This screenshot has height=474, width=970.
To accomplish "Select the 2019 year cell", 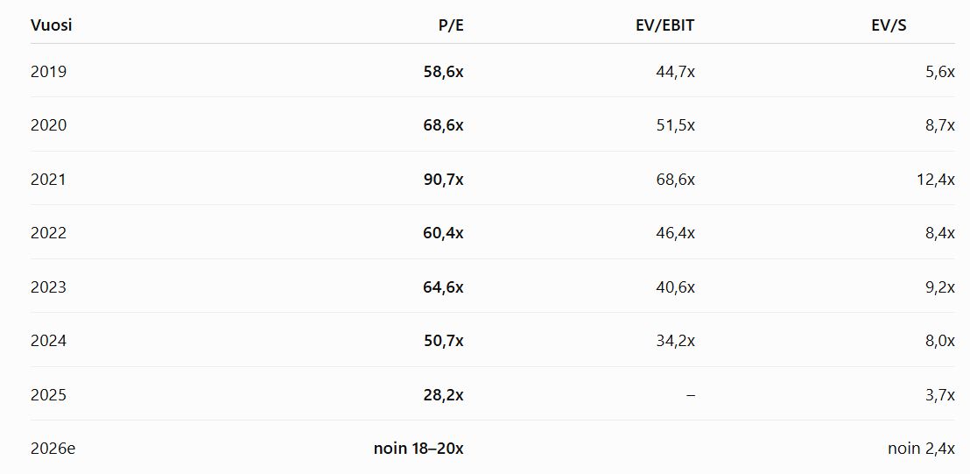I will click(48, 72).
